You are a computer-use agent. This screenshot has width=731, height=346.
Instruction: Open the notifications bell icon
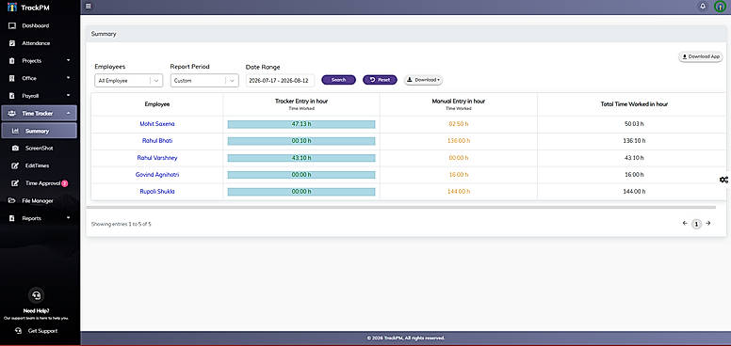coord(703,7)
